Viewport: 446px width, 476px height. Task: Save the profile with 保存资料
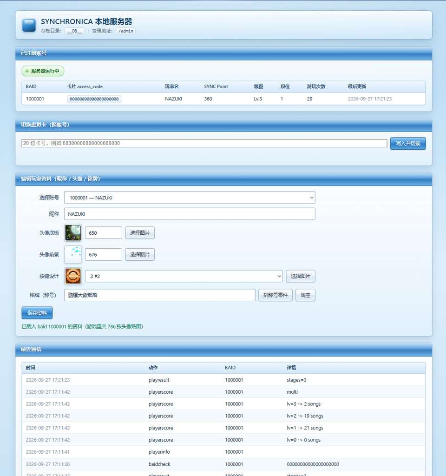(37, 313)
